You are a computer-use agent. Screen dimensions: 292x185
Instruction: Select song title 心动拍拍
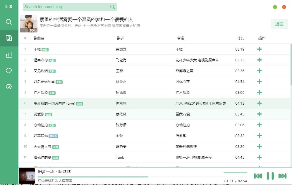coord(41,125)
